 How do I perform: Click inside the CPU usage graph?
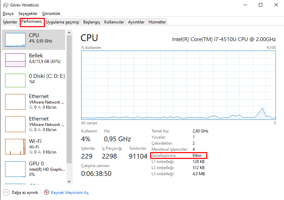(x=178, y=85)
